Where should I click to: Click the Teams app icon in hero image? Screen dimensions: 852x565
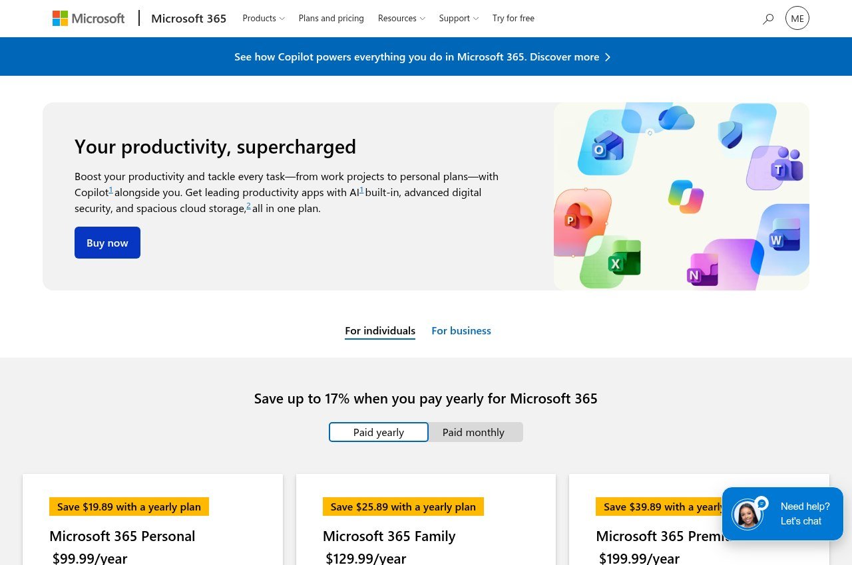pyautogui.click(x=785, y=165)
